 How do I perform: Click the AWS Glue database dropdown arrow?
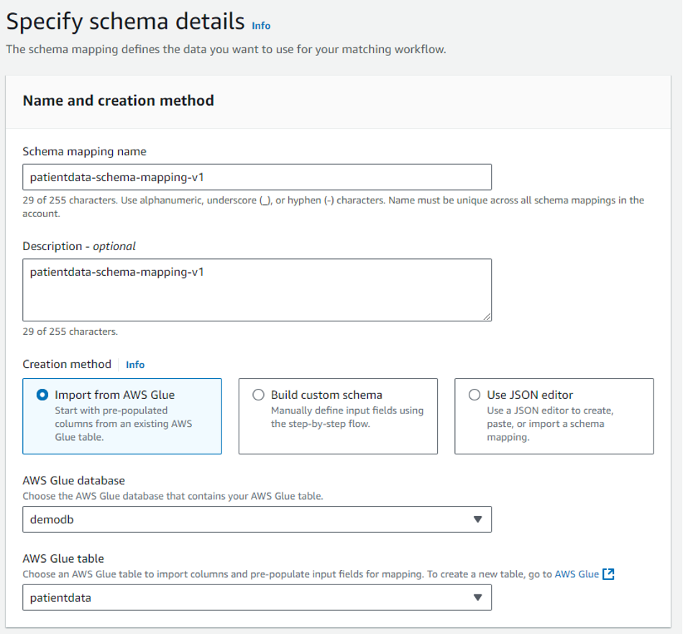pyautogui.click(x=477, y=520)
